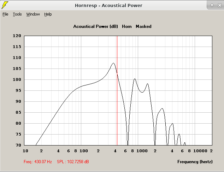Click the 95 value on vertical axis

(18, 90)
